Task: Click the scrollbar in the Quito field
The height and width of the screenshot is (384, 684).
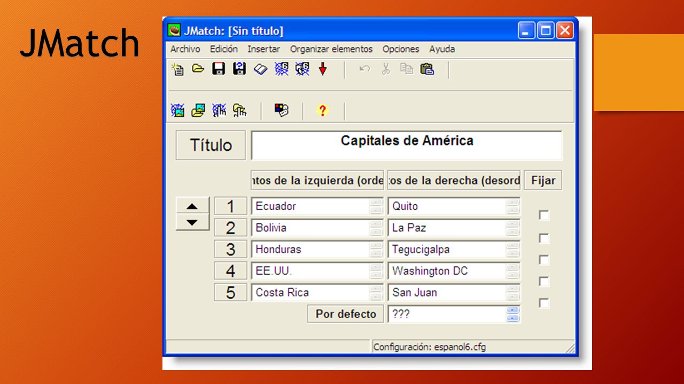Action: (513, 206)
